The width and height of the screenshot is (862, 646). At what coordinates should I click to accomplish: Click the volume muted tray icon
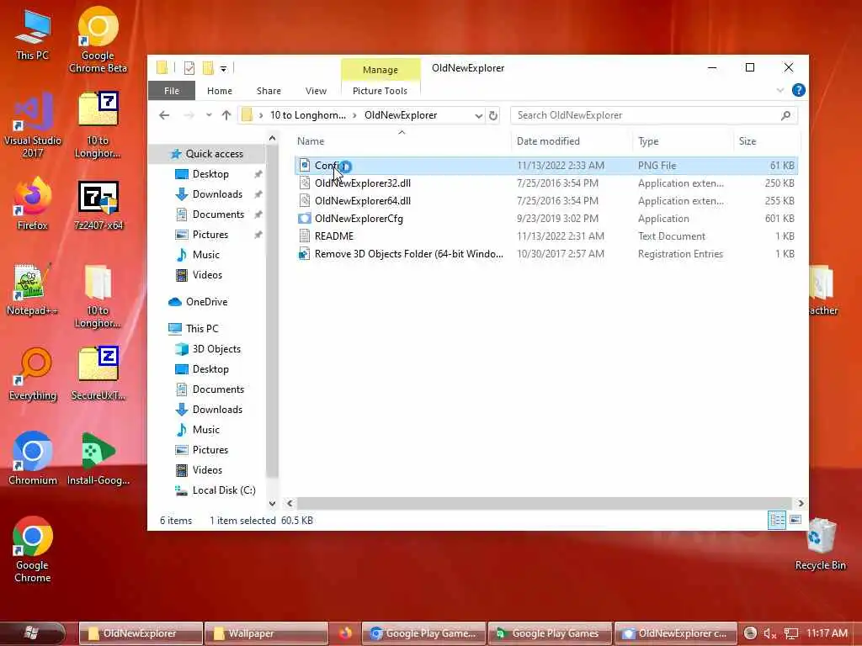tap(769, 634)
